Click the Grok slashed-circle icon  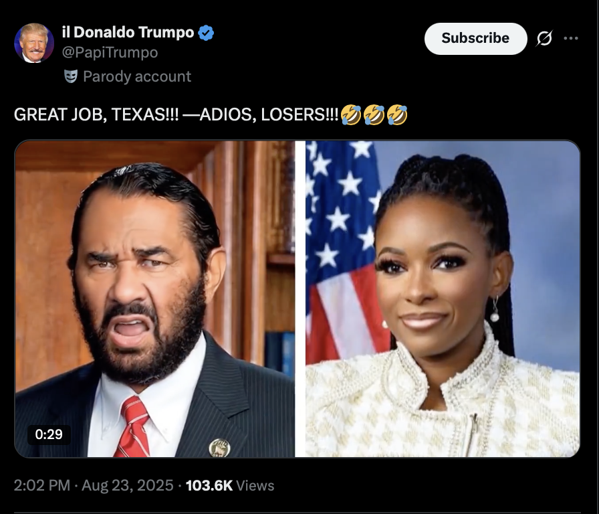(x=544, y=38)
